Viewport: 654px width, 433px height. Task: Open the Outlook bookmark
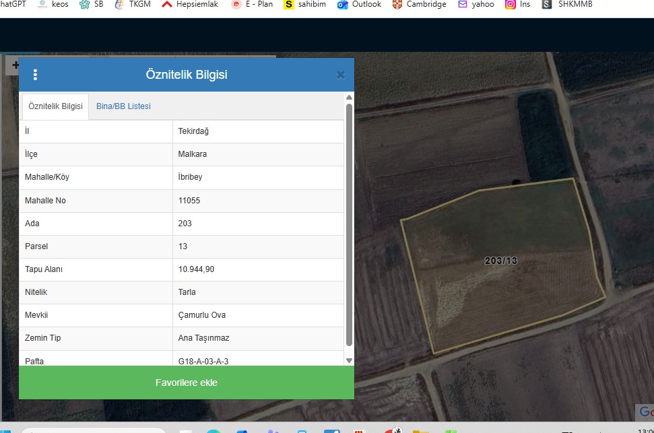coord(360,4)
